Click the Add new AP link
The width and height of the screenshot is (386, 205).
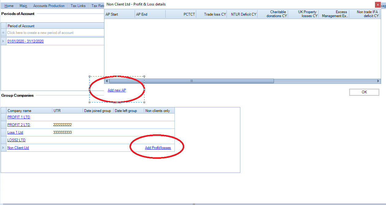pyautogui.click(x=117, y=90)
